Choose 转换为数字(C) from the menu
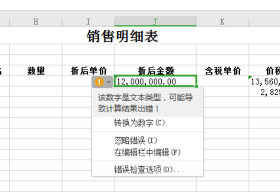Screen dimensions: 280x192 [148, 123]
